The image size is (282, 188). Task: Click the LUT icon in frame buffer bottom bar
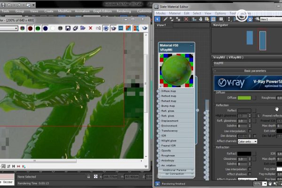[x=8, y=166]
